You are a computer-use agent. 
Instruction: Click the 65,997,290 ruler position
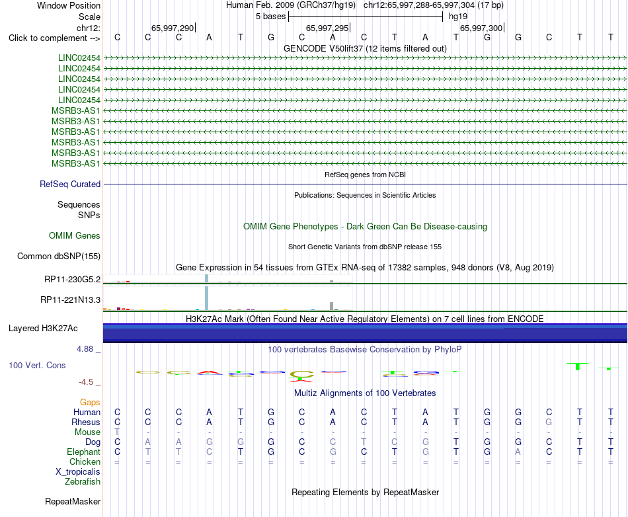[173, 28]
